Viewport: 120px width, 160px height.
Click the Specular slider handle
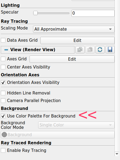[x=35, y=13]
